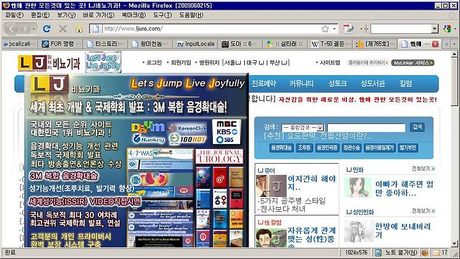This screenshot has width=460, height=259.
Task: Click the 음경확대술 keyword button
Action: click(281, 148)
